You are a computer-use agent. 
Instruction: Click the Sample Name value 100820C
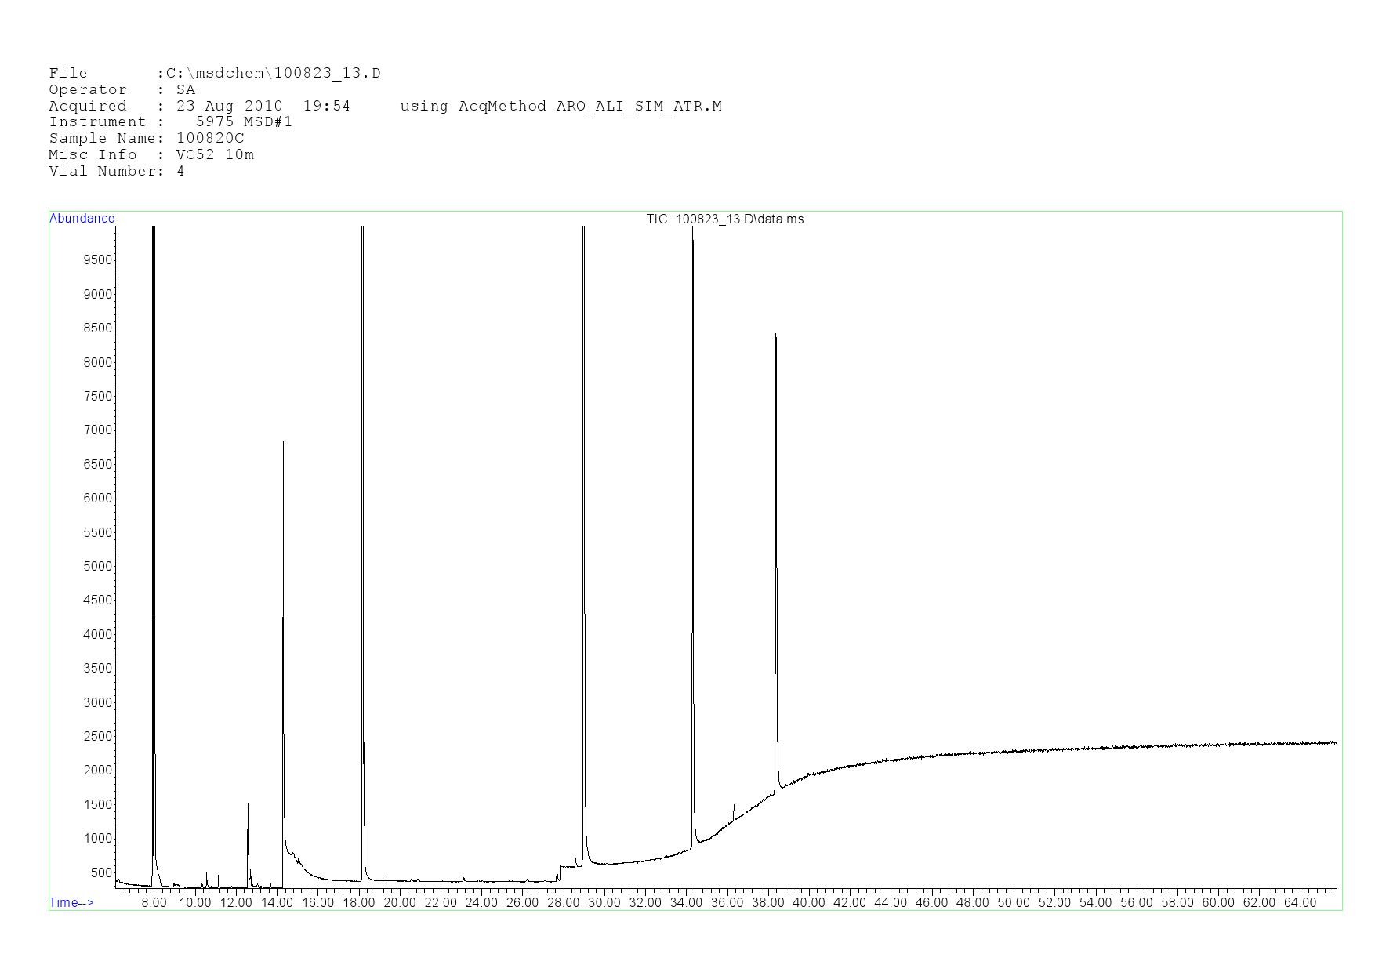point(210,139)
